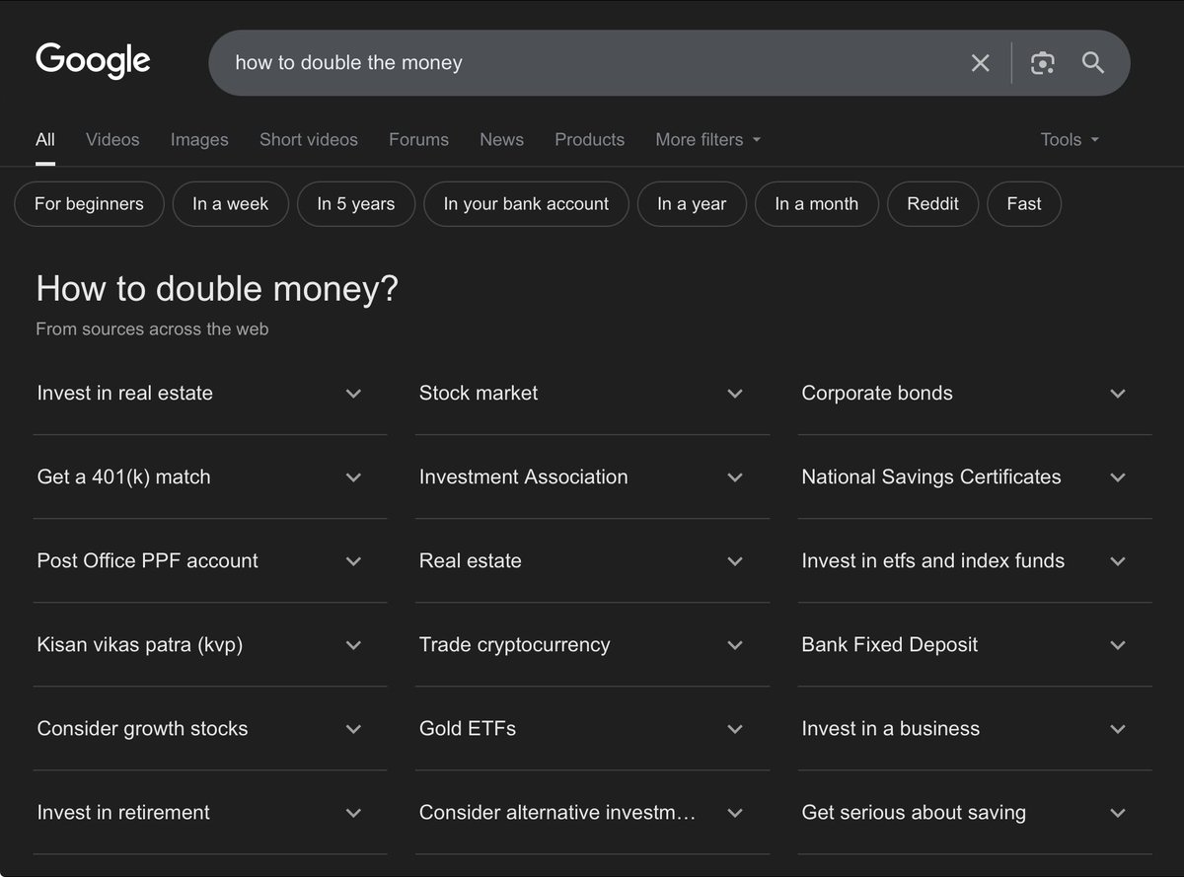Screen dimensions: 1184x877
Task: Switch to the News tab
Action: [x=501, y=139]
